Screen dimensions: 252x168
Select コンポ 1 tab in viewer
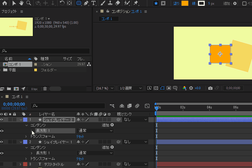coord(108,19)
